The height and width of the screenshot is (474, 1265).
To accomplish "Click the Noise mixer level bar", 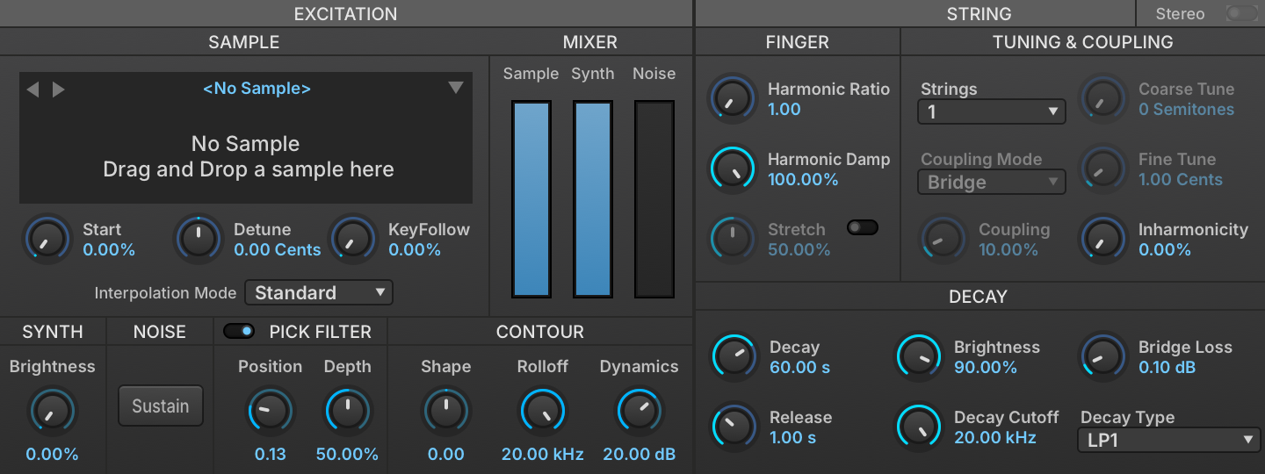I will [x=654, y=199].
